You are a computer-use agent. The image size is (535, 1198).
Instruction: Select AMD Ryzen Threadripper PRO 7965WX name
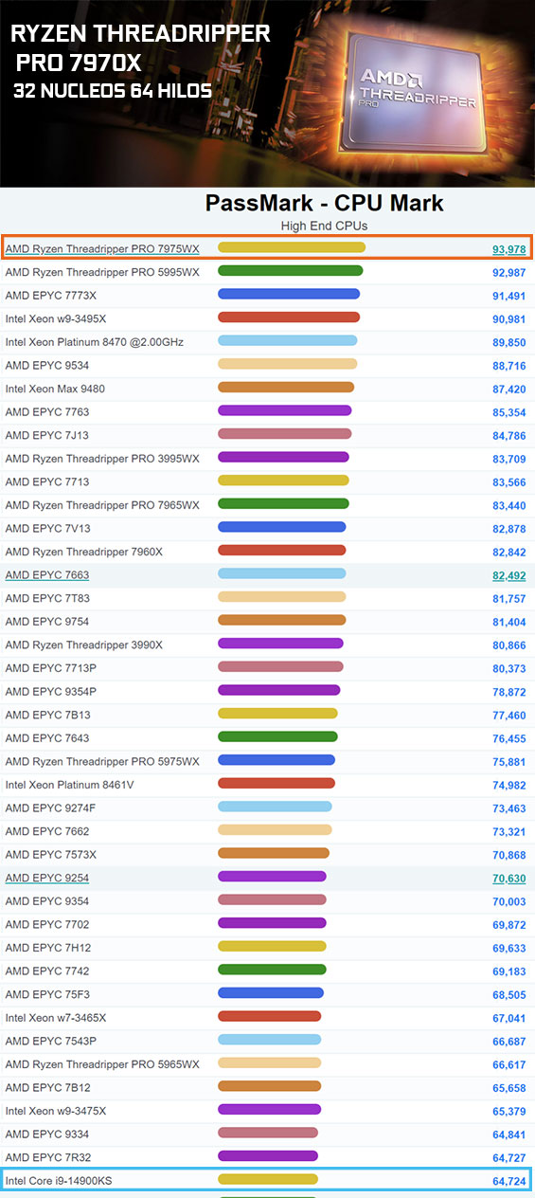(x=102, y=505)
